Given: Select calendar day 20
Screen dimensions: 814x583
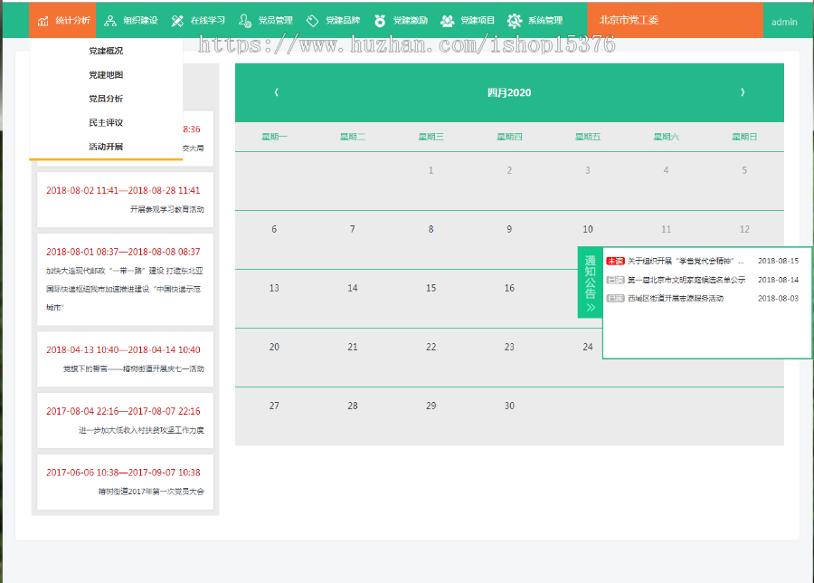Looking at the screenshot, I should coord(274,347).
